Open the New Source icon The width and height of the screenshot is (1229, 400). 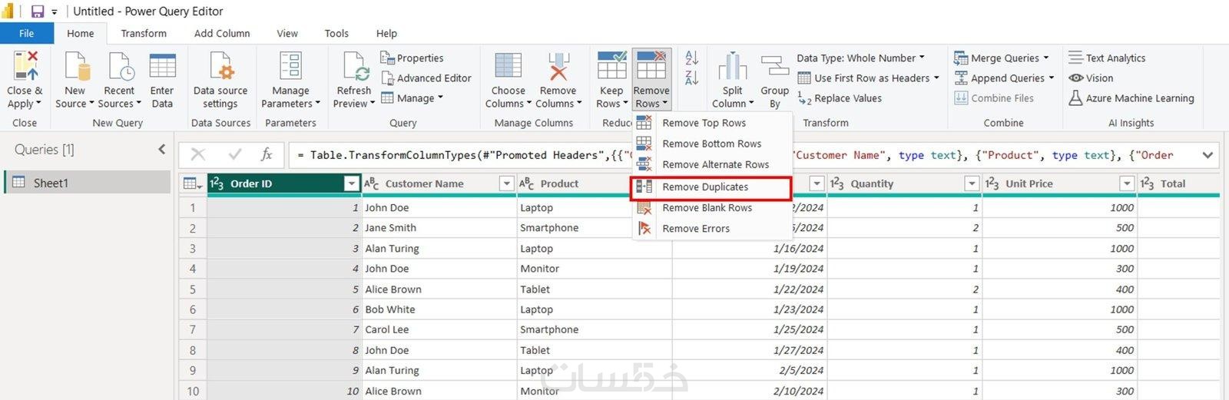(75, 66)
